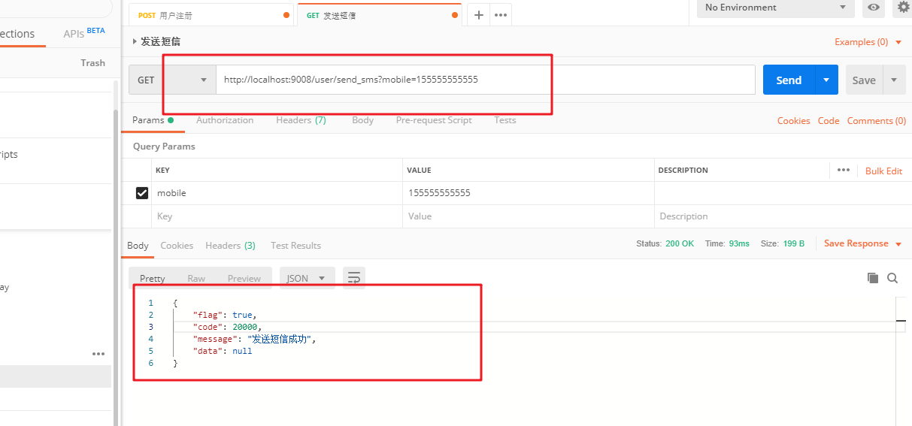Image resolution: width=912 pixels, height=426 pixels.
Task: Open manage environments gear icon
Action: 903,8
